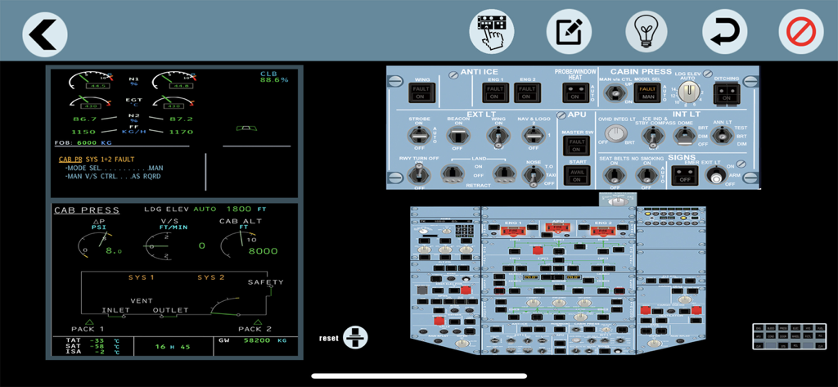Push the DITCHING button

coord(725,96)
